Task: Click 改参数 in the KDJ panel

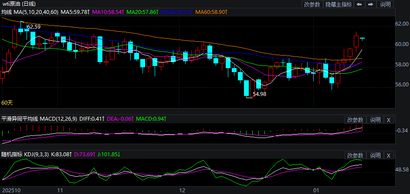Action: click(355, 155)
